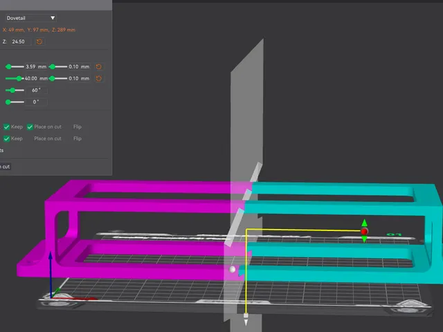Edit the 3.59 mm value field

coord(36,66)
